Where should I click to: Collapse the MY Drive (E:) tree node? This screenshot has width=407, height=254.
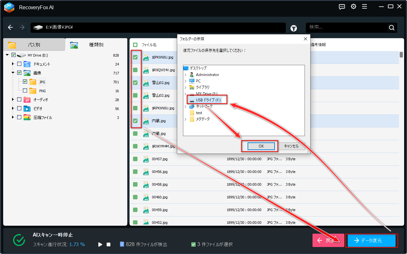coord(7,55)
